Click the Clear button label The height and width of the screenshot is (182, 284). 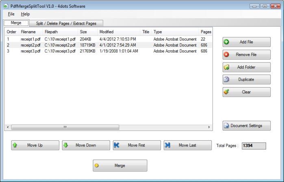point(246,92)
